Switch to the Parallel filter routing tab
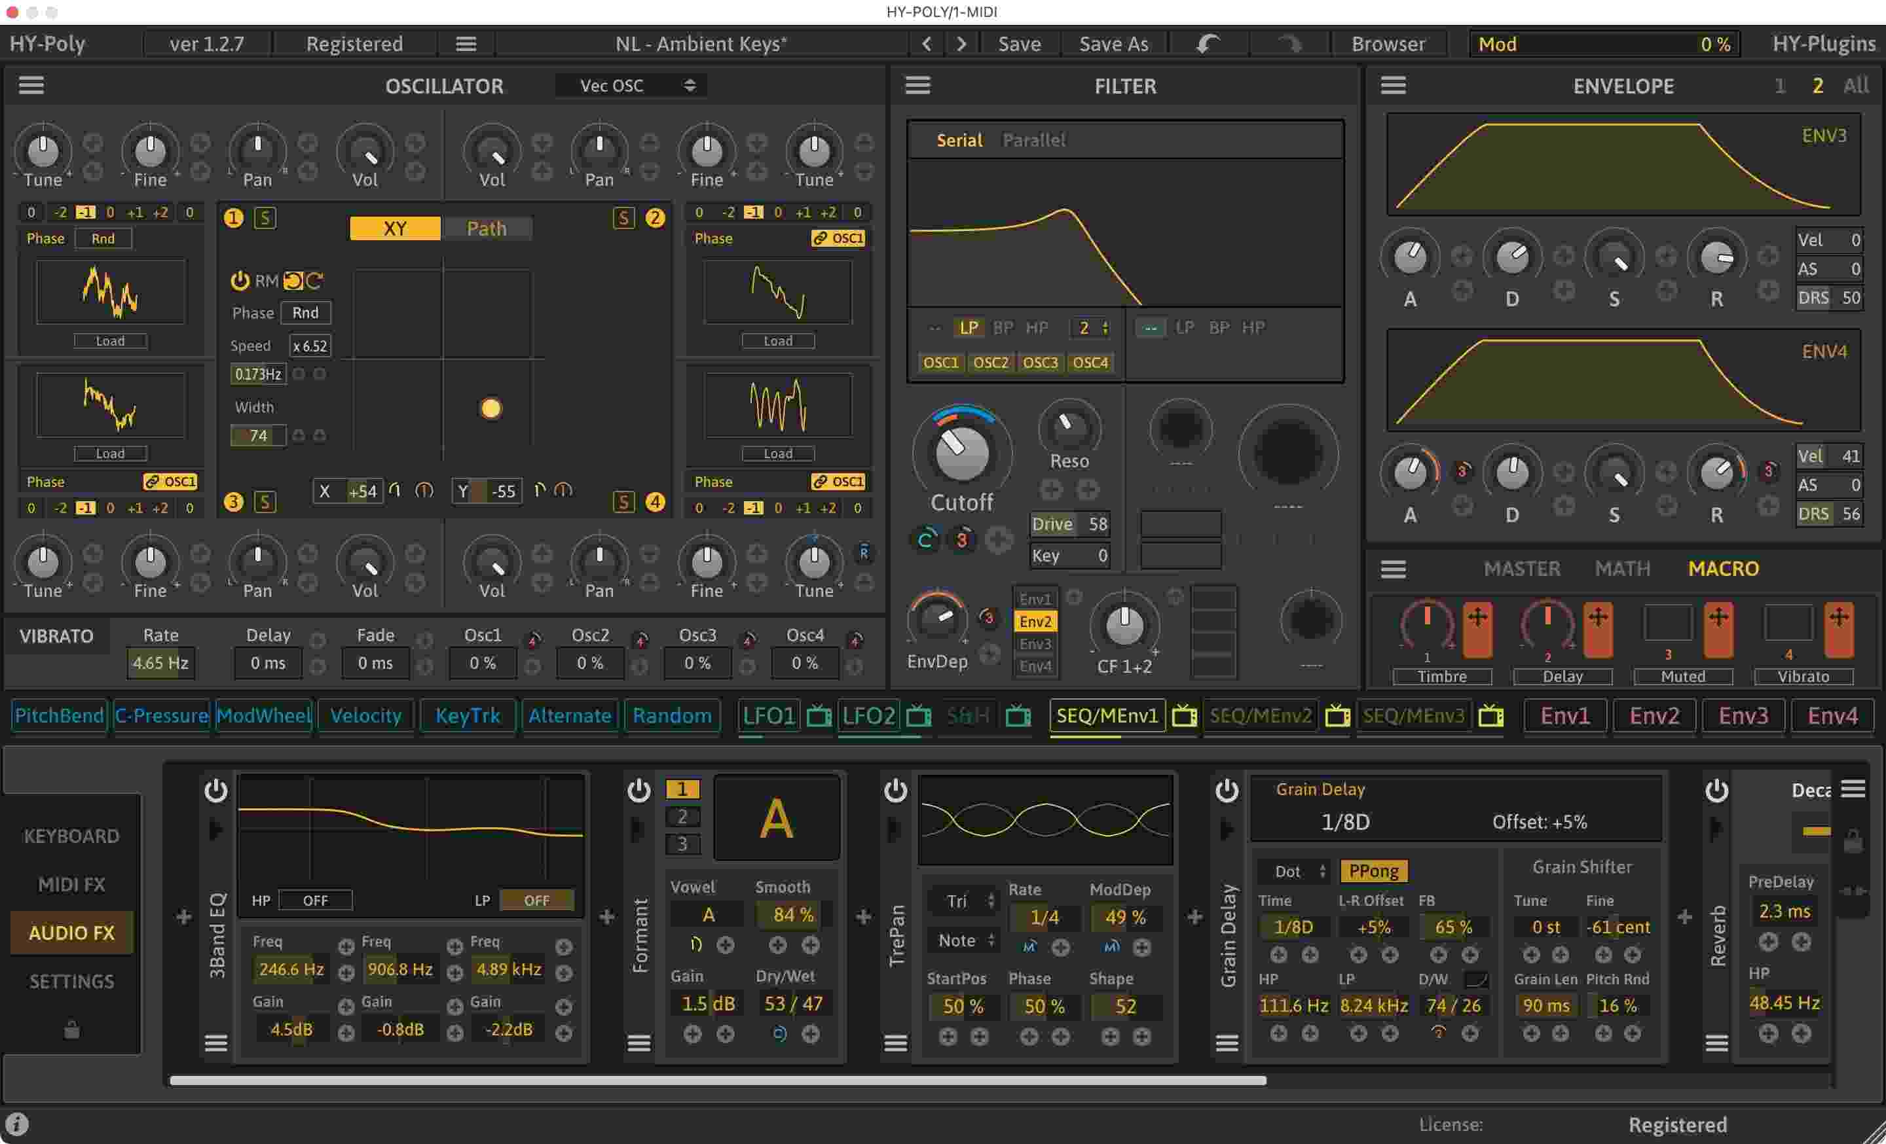This screenshot has width=1886, height=1144. (1033, 140)
